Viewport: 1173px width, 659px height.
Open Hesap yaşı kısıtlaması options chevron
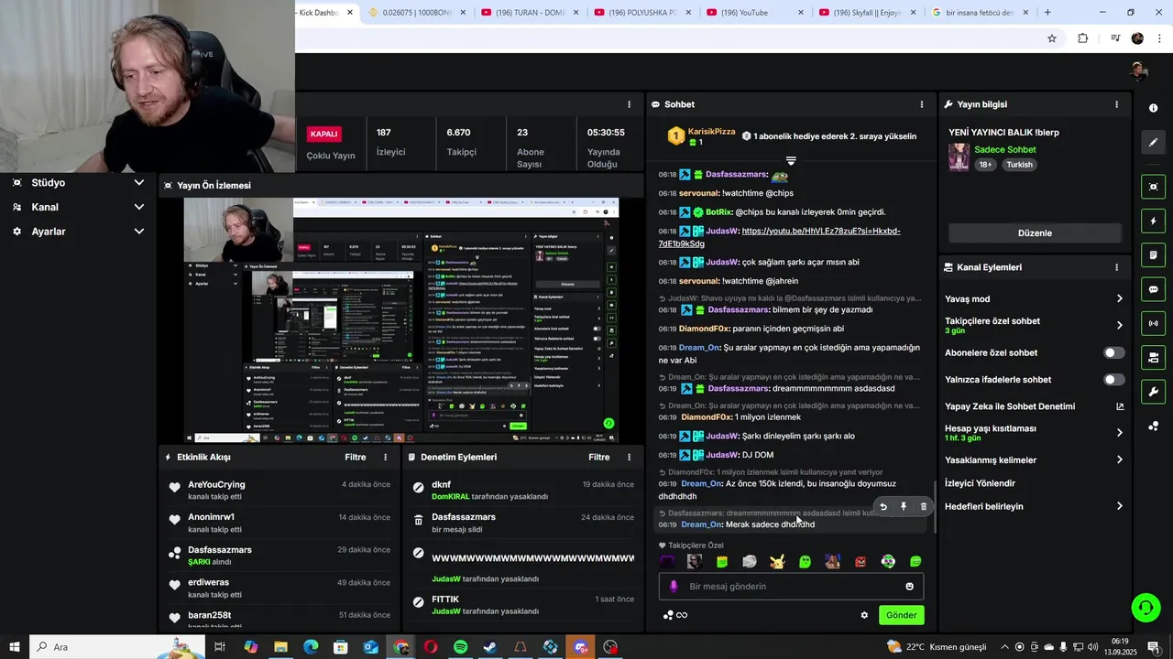click(x=1119, y=433)
